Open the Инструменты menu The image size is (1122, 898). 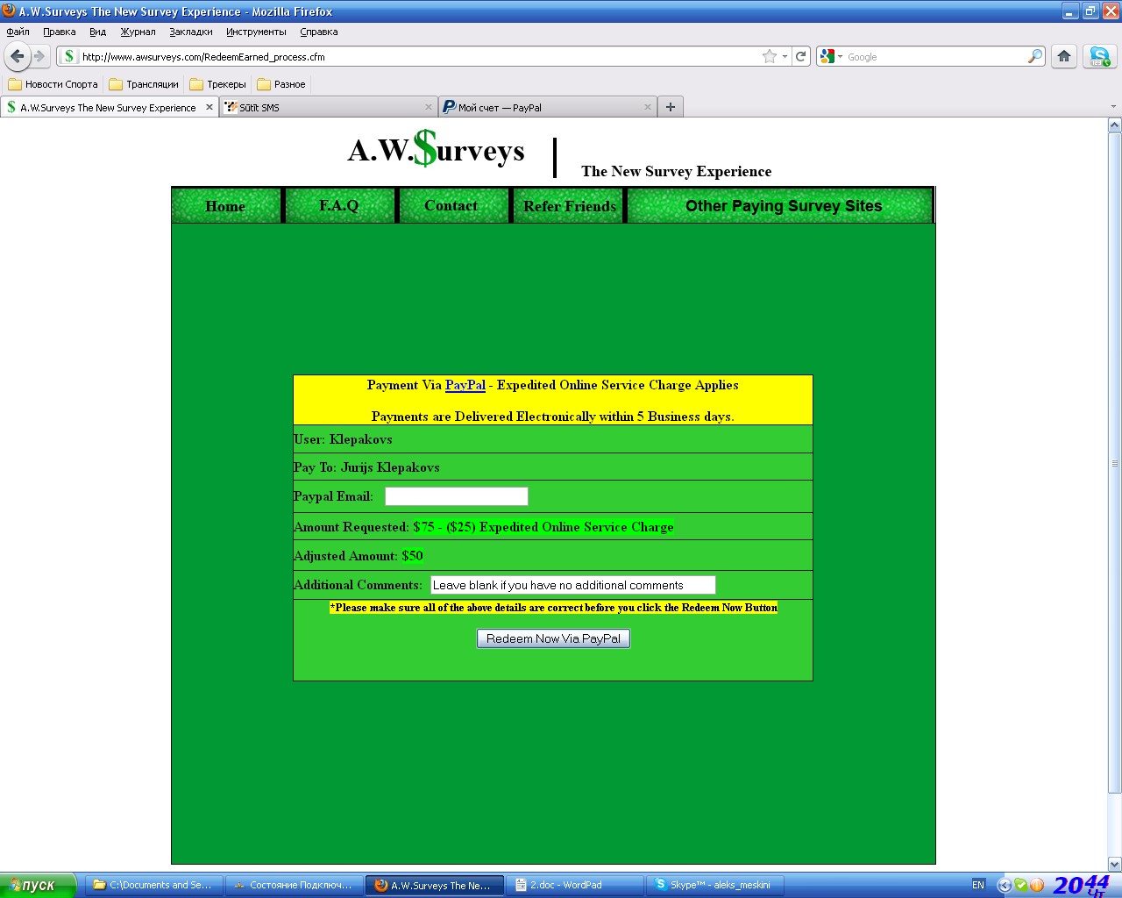(256, 32)
